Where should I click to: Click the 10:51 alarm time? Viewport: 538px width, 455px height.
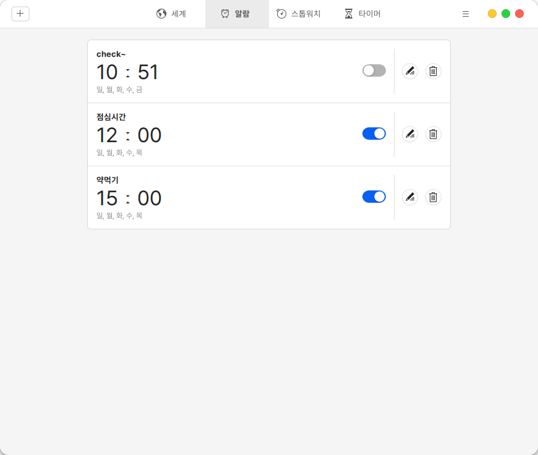point(127,72)
